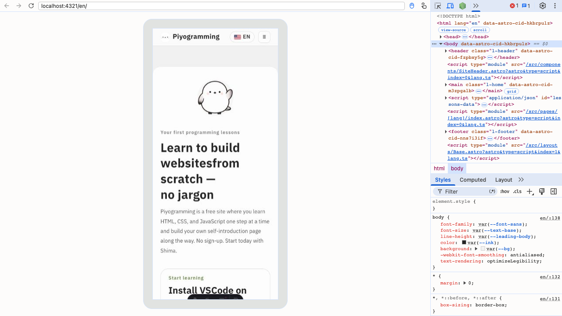Add a new style rule with plus icon
This screenshot has width=562, height=316.
[x=530, y=192]
